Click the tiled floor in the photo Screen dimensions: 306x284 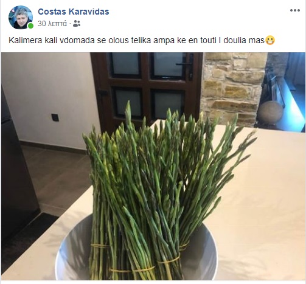coord(59,178)
